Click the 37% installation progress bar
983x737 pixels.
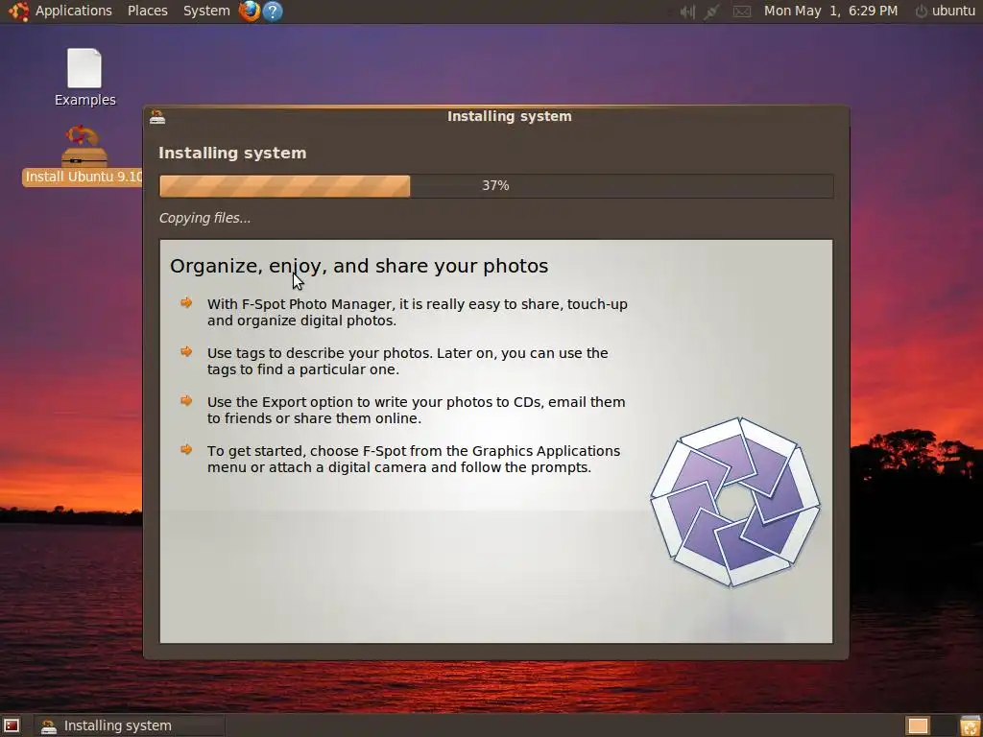pos(496,186)
